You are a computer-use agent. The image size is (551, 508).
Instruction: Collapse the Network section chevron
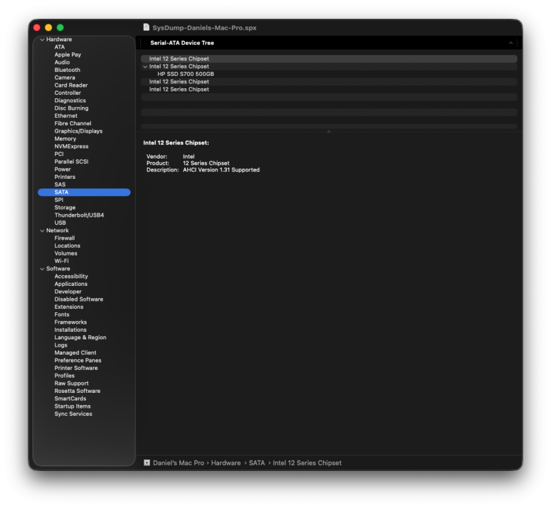(x=42, y=231)
